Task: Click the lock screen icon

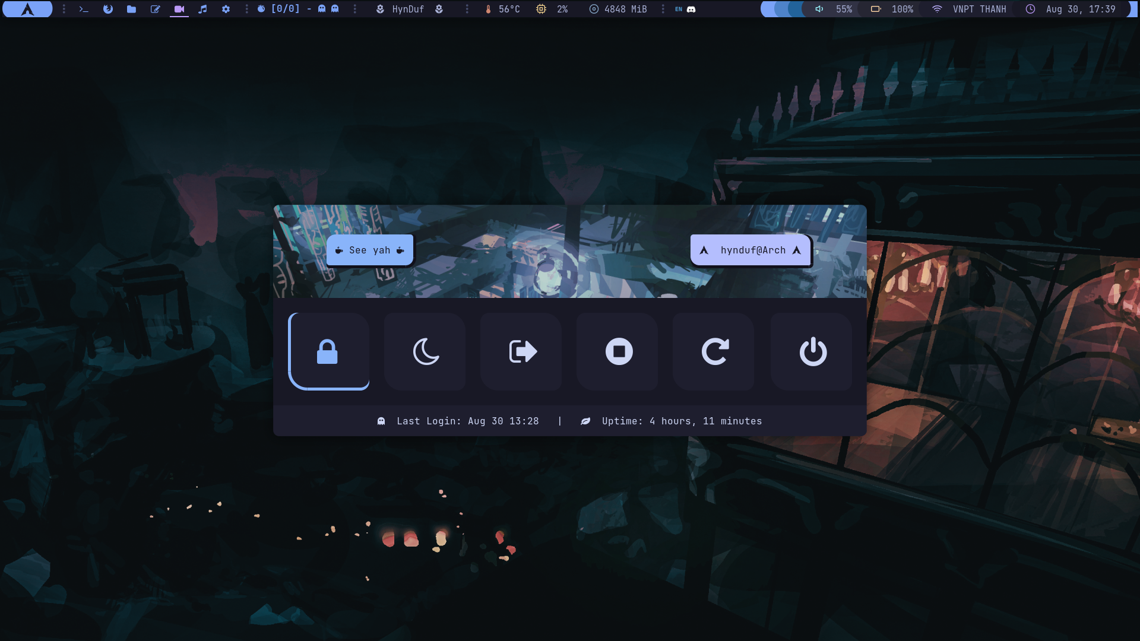Action: [328, 351]
